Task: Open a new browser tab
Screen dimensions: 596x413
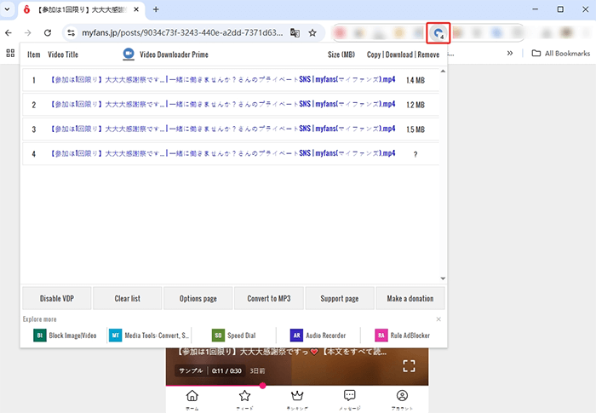Action: point(156,9)
